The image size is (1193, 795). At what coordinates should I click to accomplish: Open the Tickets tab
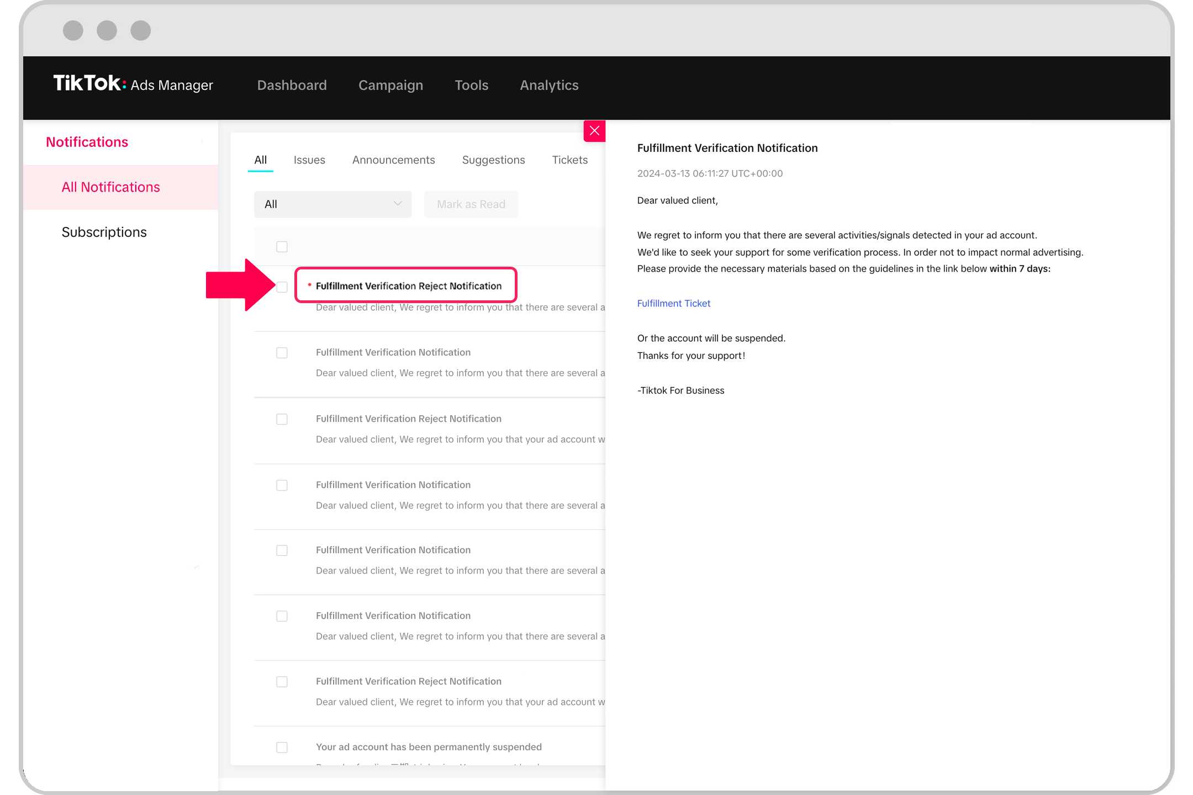click(568, 160)
